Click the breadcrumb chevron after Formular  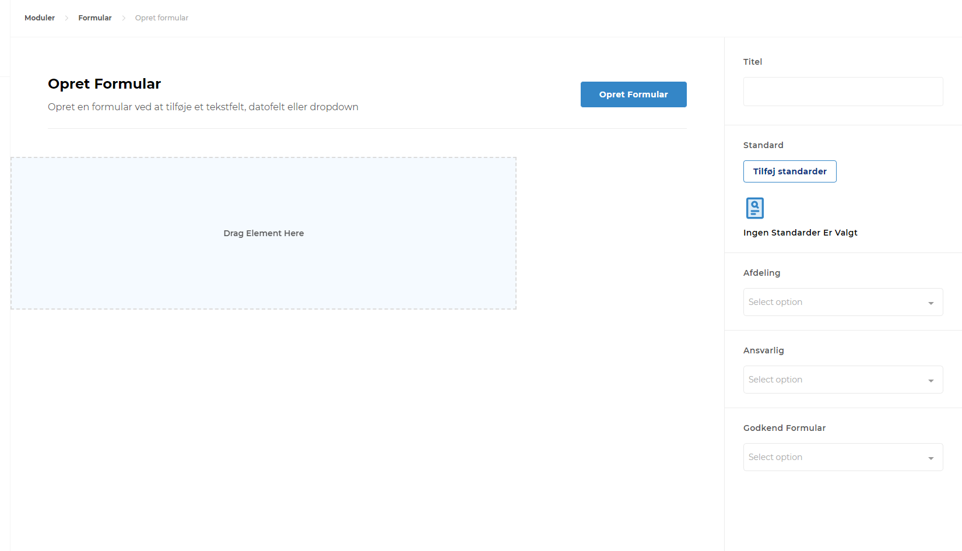[x=124, y=18]
